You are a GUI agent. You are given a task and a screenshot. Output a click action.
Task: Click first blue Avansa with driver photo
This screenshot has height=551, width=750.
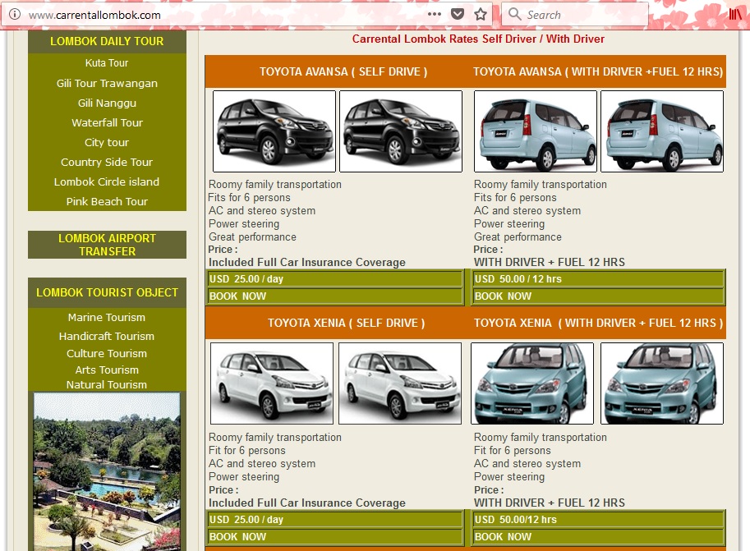[x=536, y=131]
